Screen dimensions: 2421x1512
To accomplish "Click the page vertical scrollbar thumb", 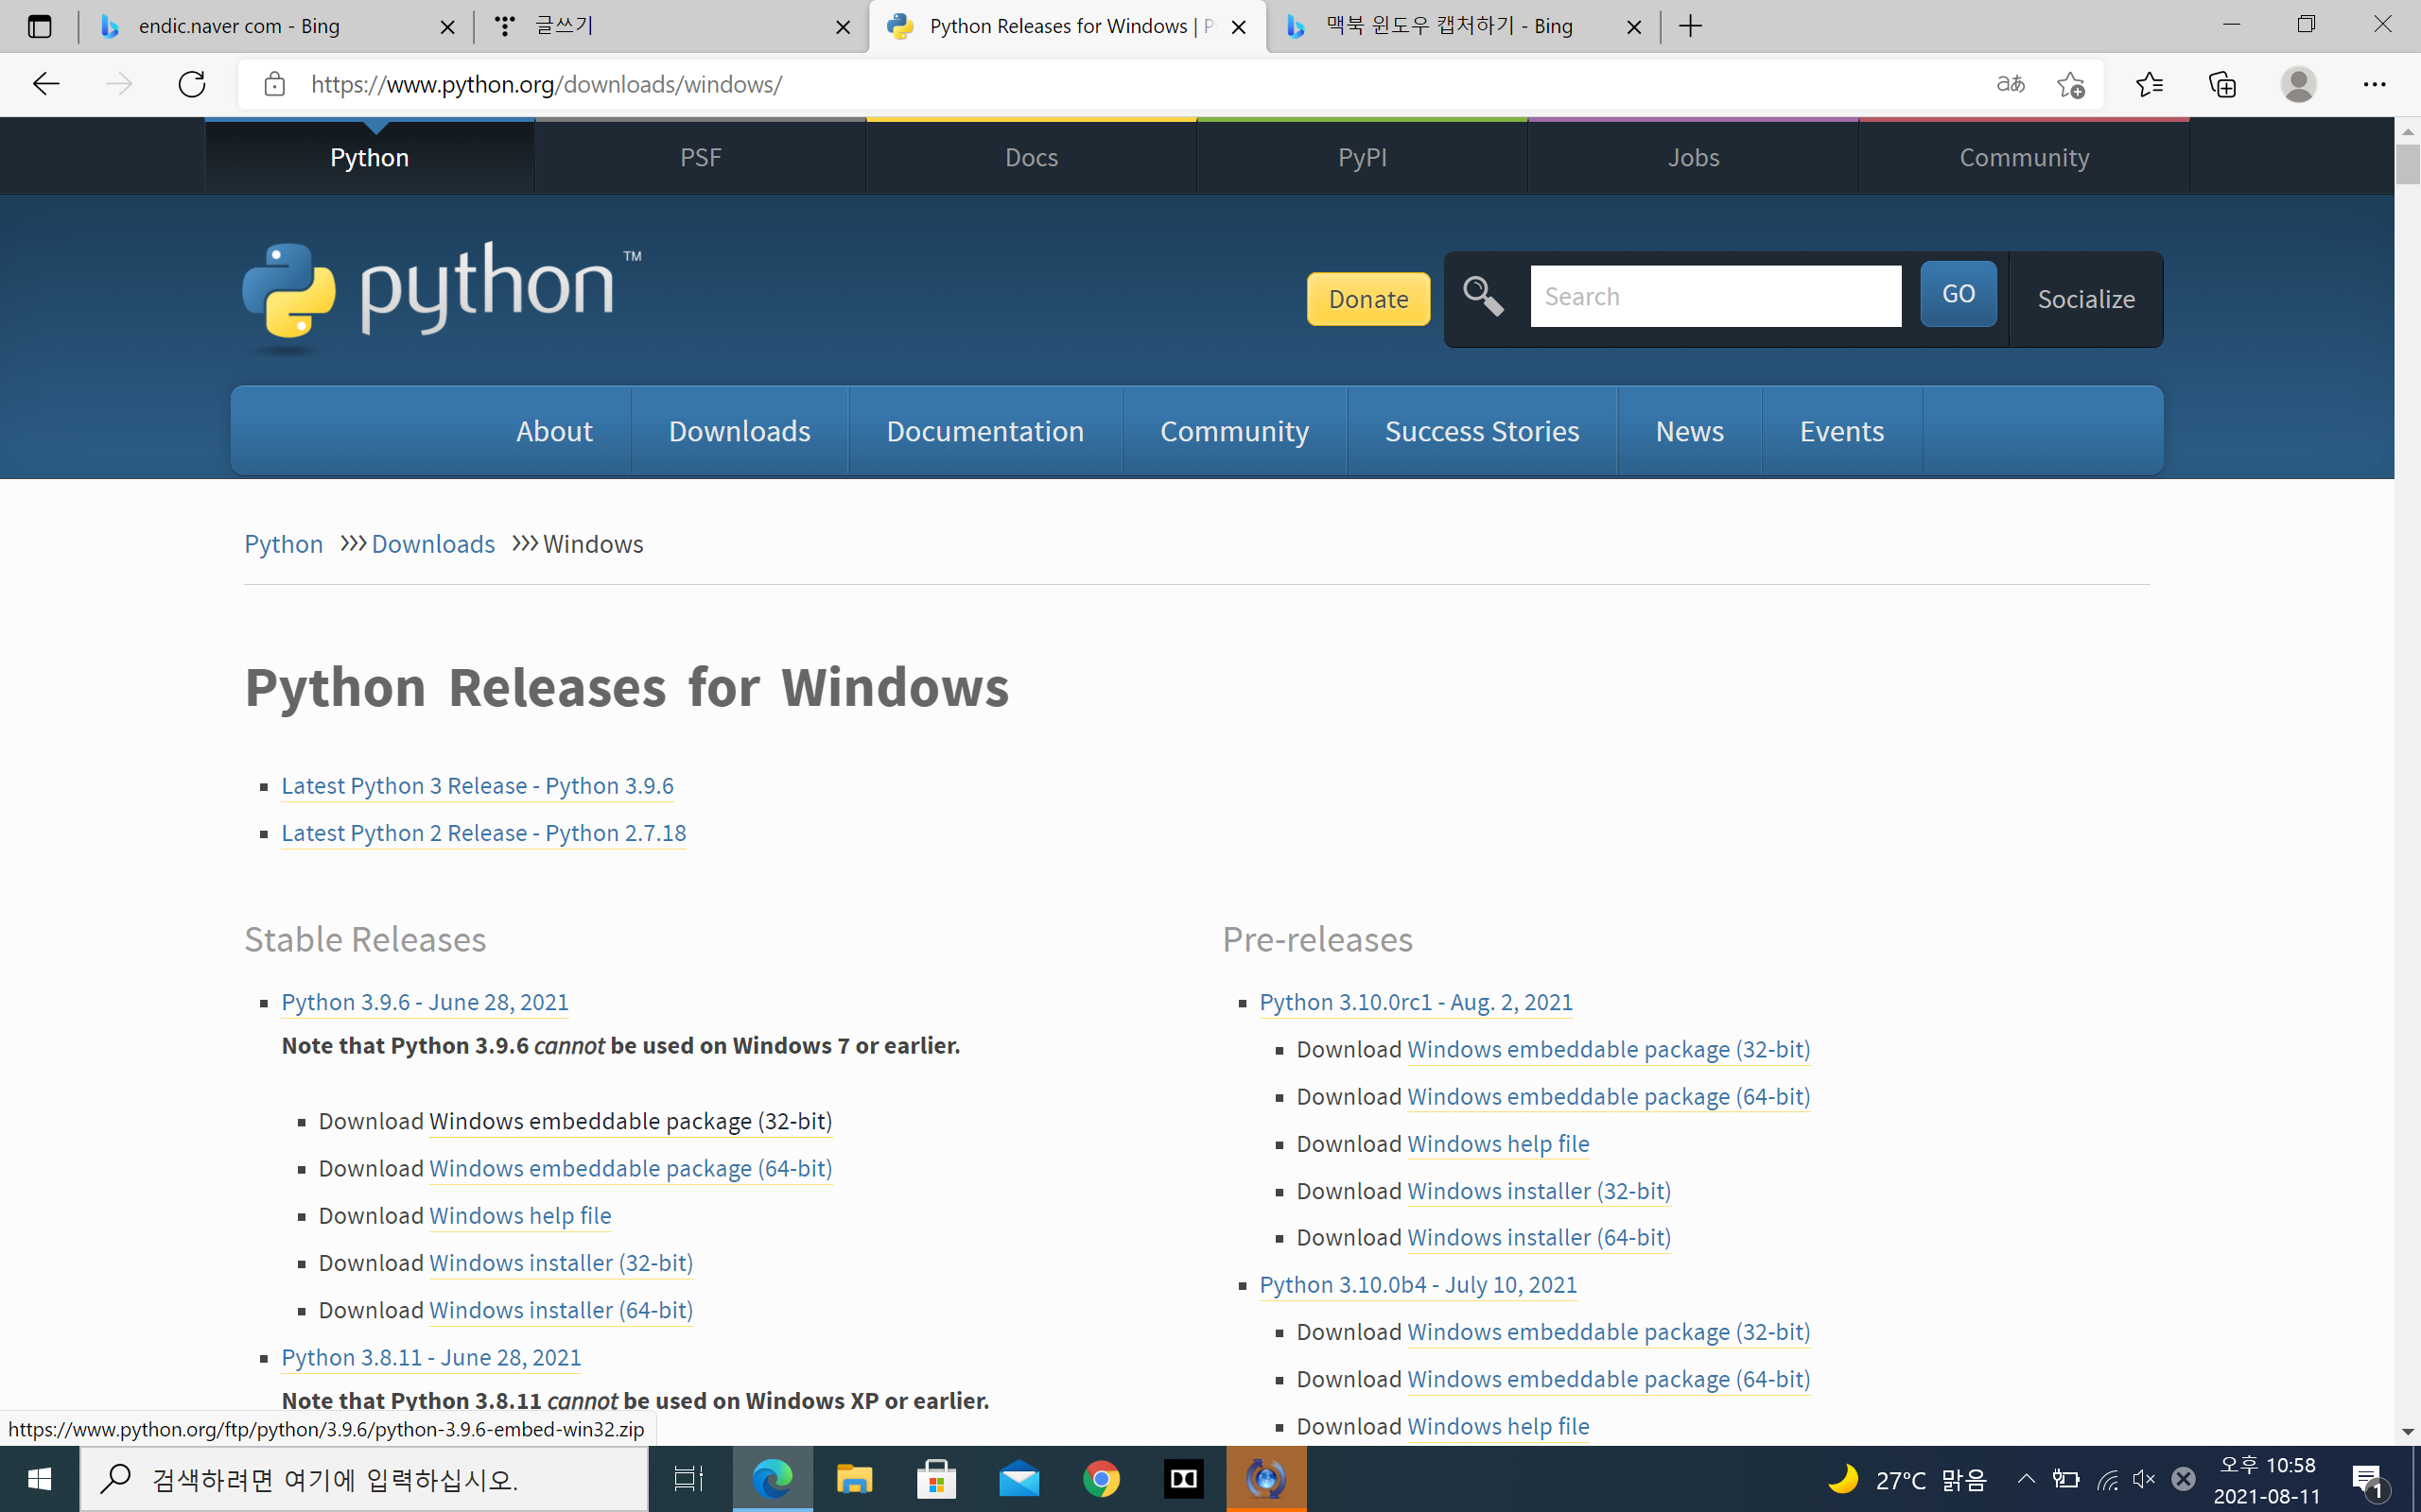I will click(x=2407, y=165).
